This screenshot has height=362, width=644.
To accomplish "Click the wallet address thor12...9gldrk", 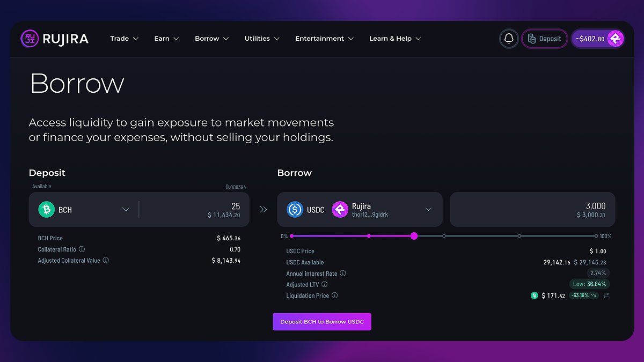I will (370, 215).
